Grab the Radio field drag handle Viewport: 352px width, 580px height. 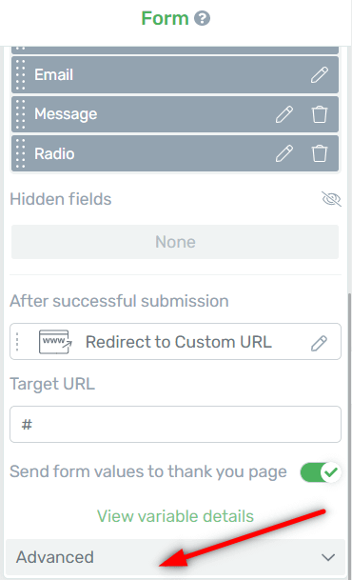[21, 153]
